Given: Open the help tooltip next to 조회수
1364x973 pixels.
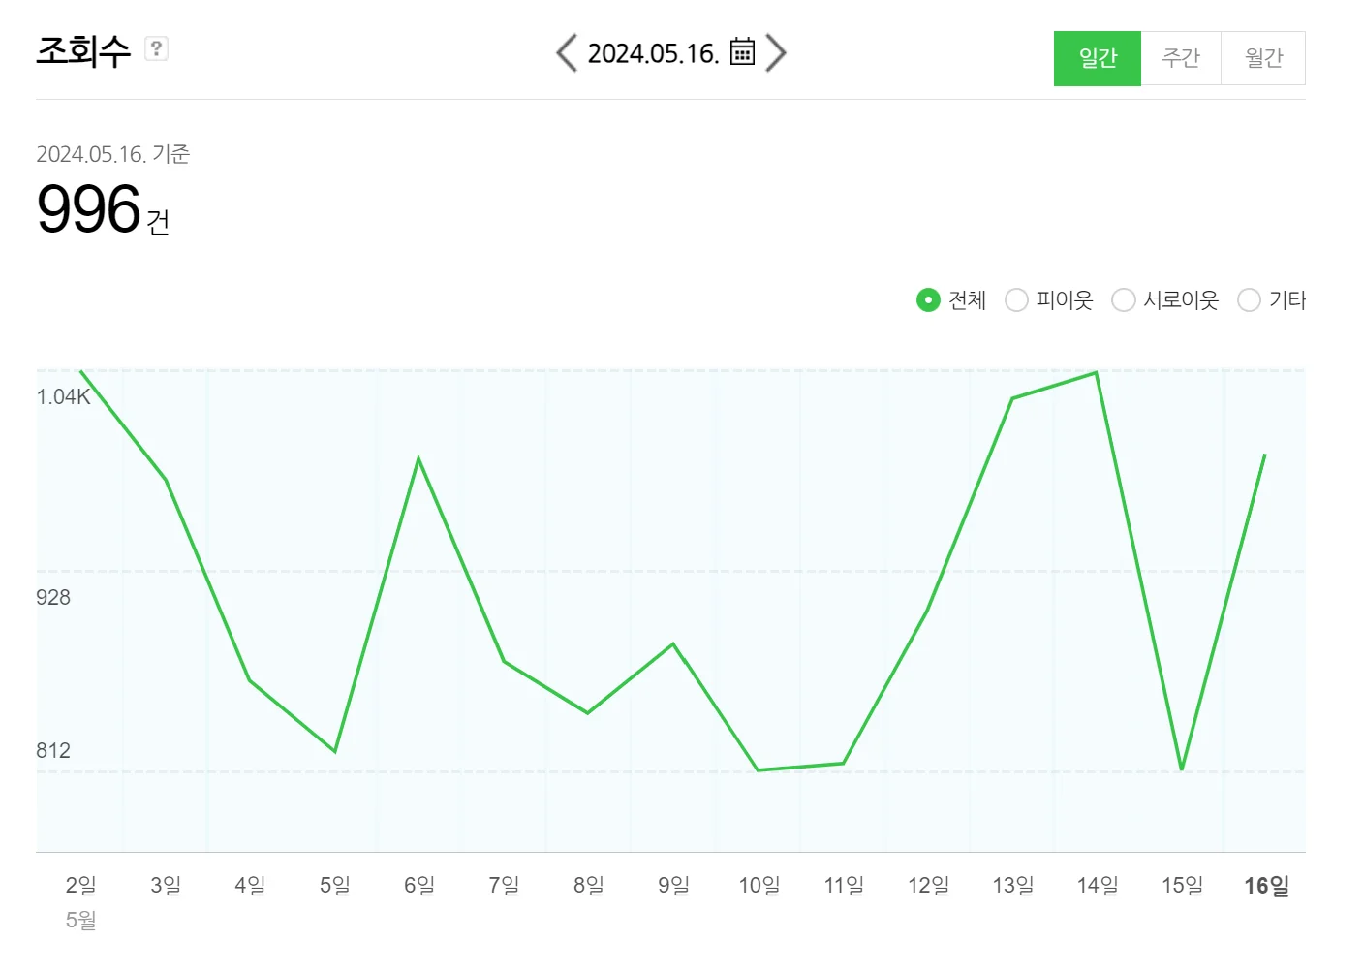Looking at the screenshot, I should point(156,48).
